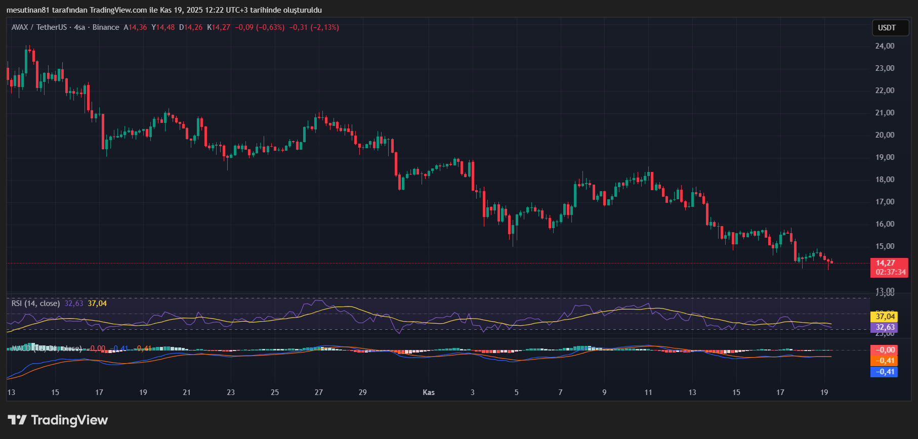Click the orange -0,41 MACD signal tag

(885, 361)
